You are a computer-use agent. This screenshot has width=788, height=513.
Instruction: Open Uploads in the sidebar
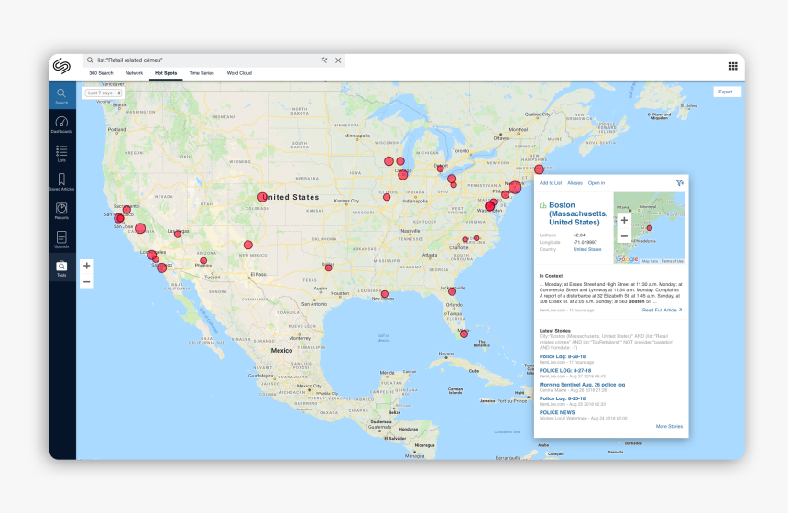click(61, 238)
